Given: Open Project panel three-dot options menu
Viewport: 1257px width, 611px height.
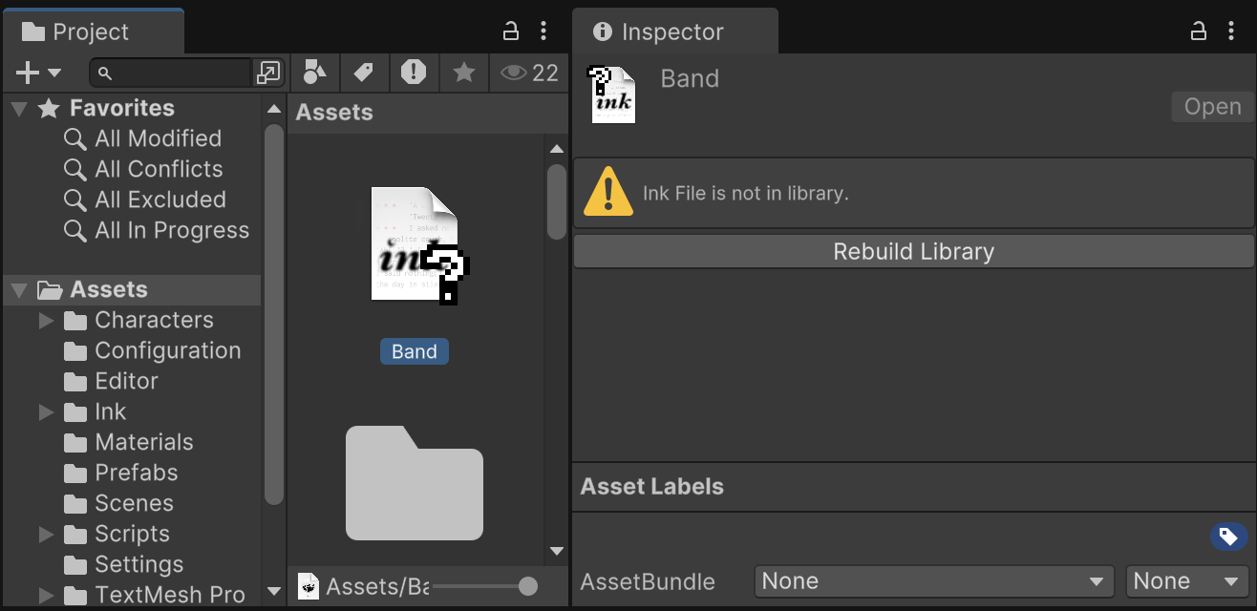Looking at the screenshot, I should [x=543, y=32].
